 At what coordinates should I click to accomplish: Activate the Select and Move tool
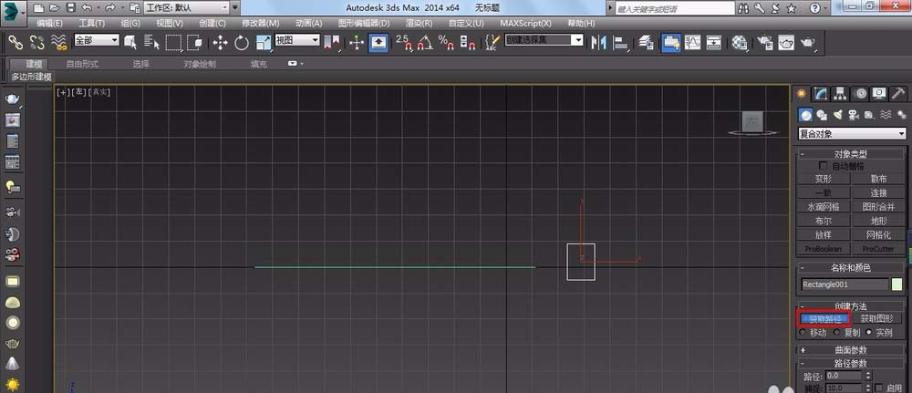pos(220,42)
